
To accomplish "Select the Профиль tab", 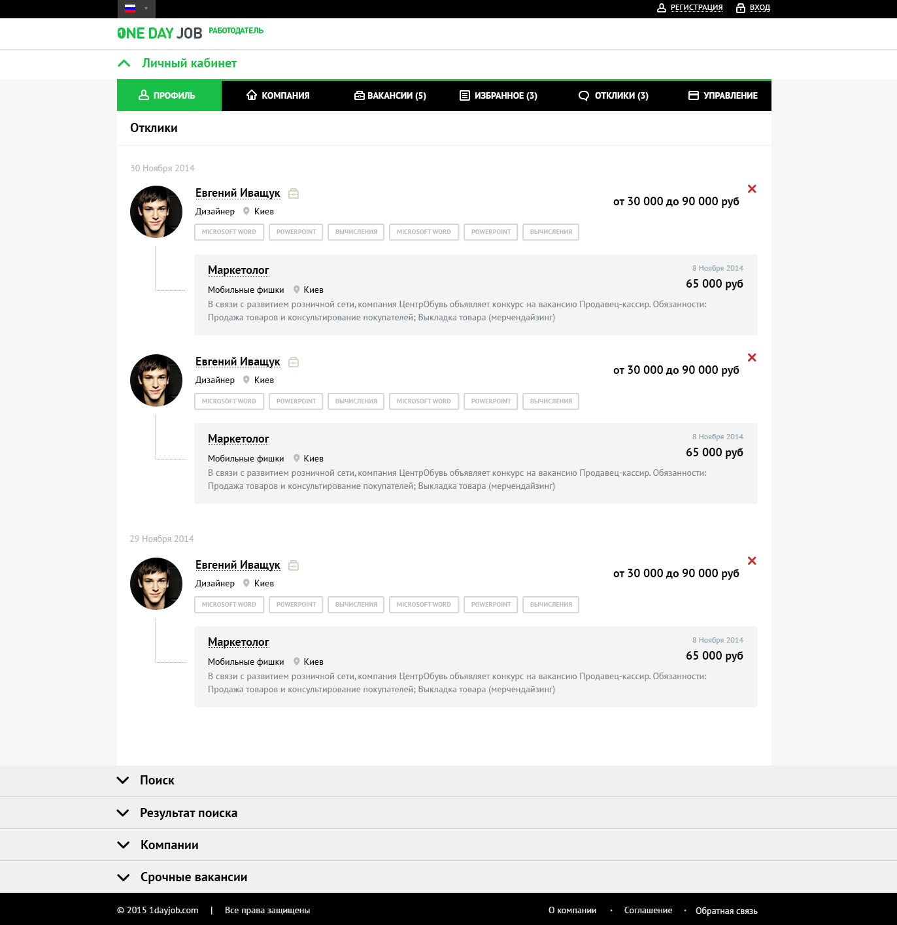I will [169, 95].
